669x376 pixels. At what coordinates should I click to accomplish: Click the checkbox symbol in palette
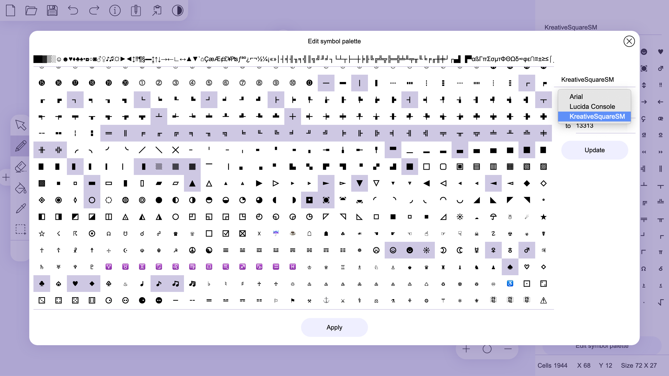coord(226,234)
